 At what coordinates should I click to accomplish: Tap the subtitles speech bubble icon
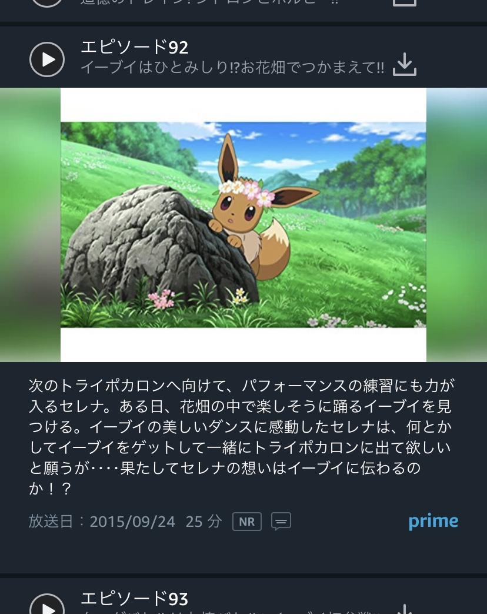tap(281, 521)
